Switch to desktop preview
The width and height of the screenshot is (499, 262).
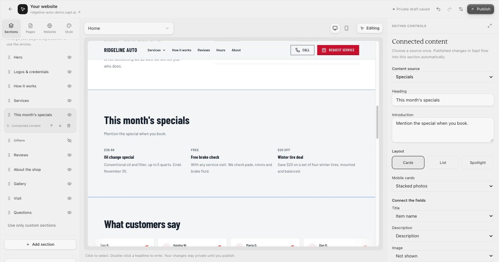(x=335, y=28)
